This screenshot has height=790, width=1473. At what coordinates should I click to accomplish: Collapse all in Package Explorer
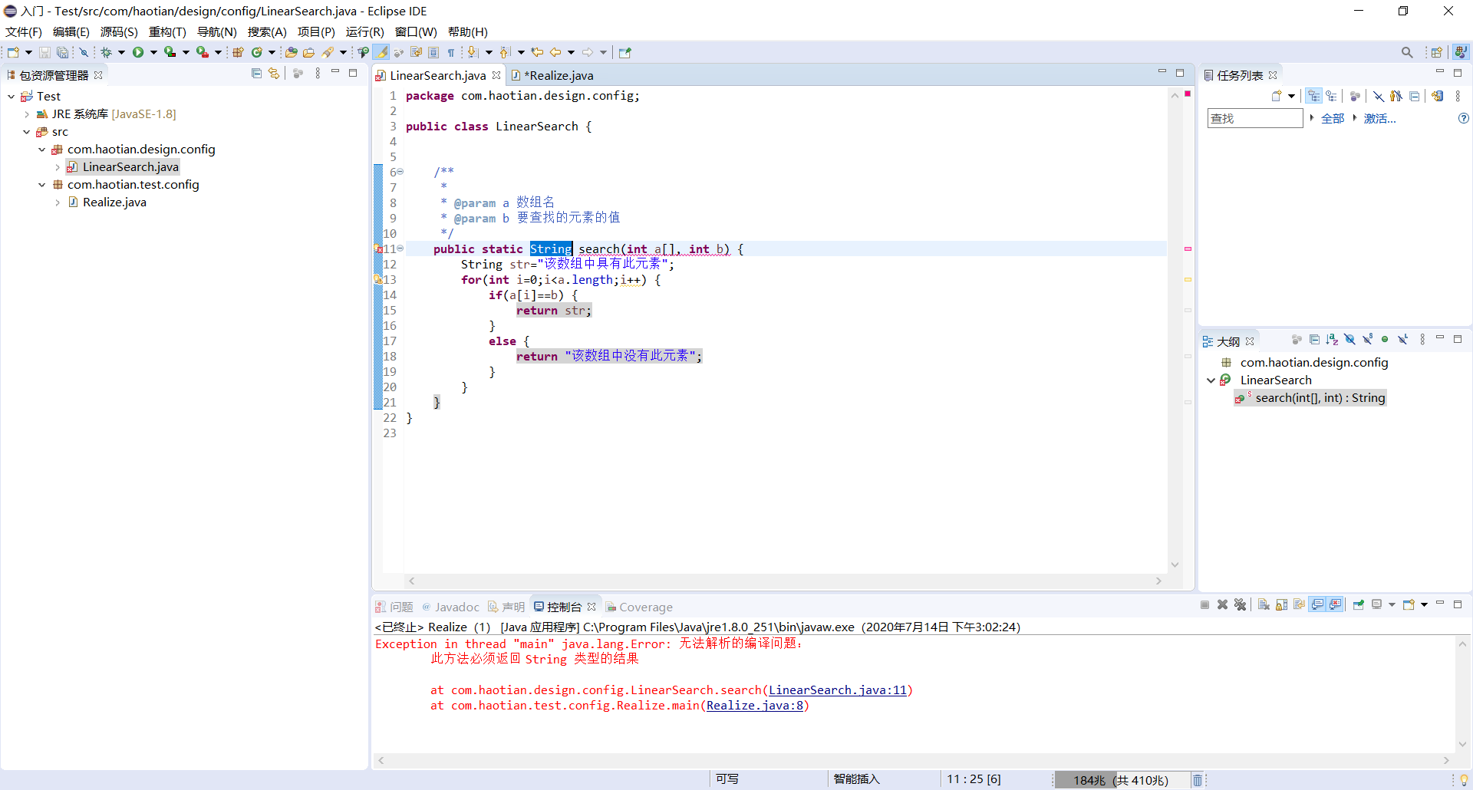[x=256, y=74]
